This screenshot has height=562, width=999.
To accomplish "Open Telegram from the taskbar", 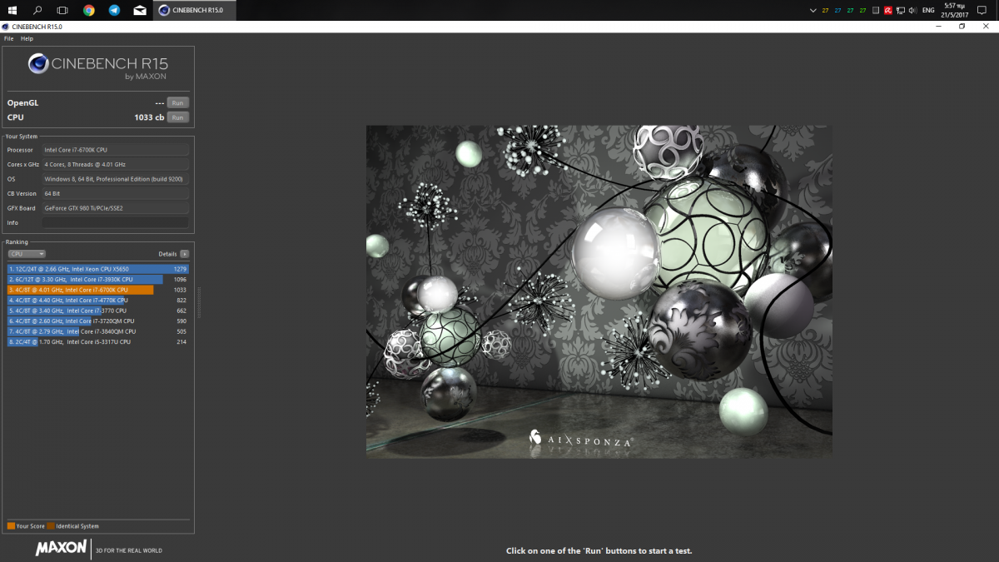I will [114, 11].
